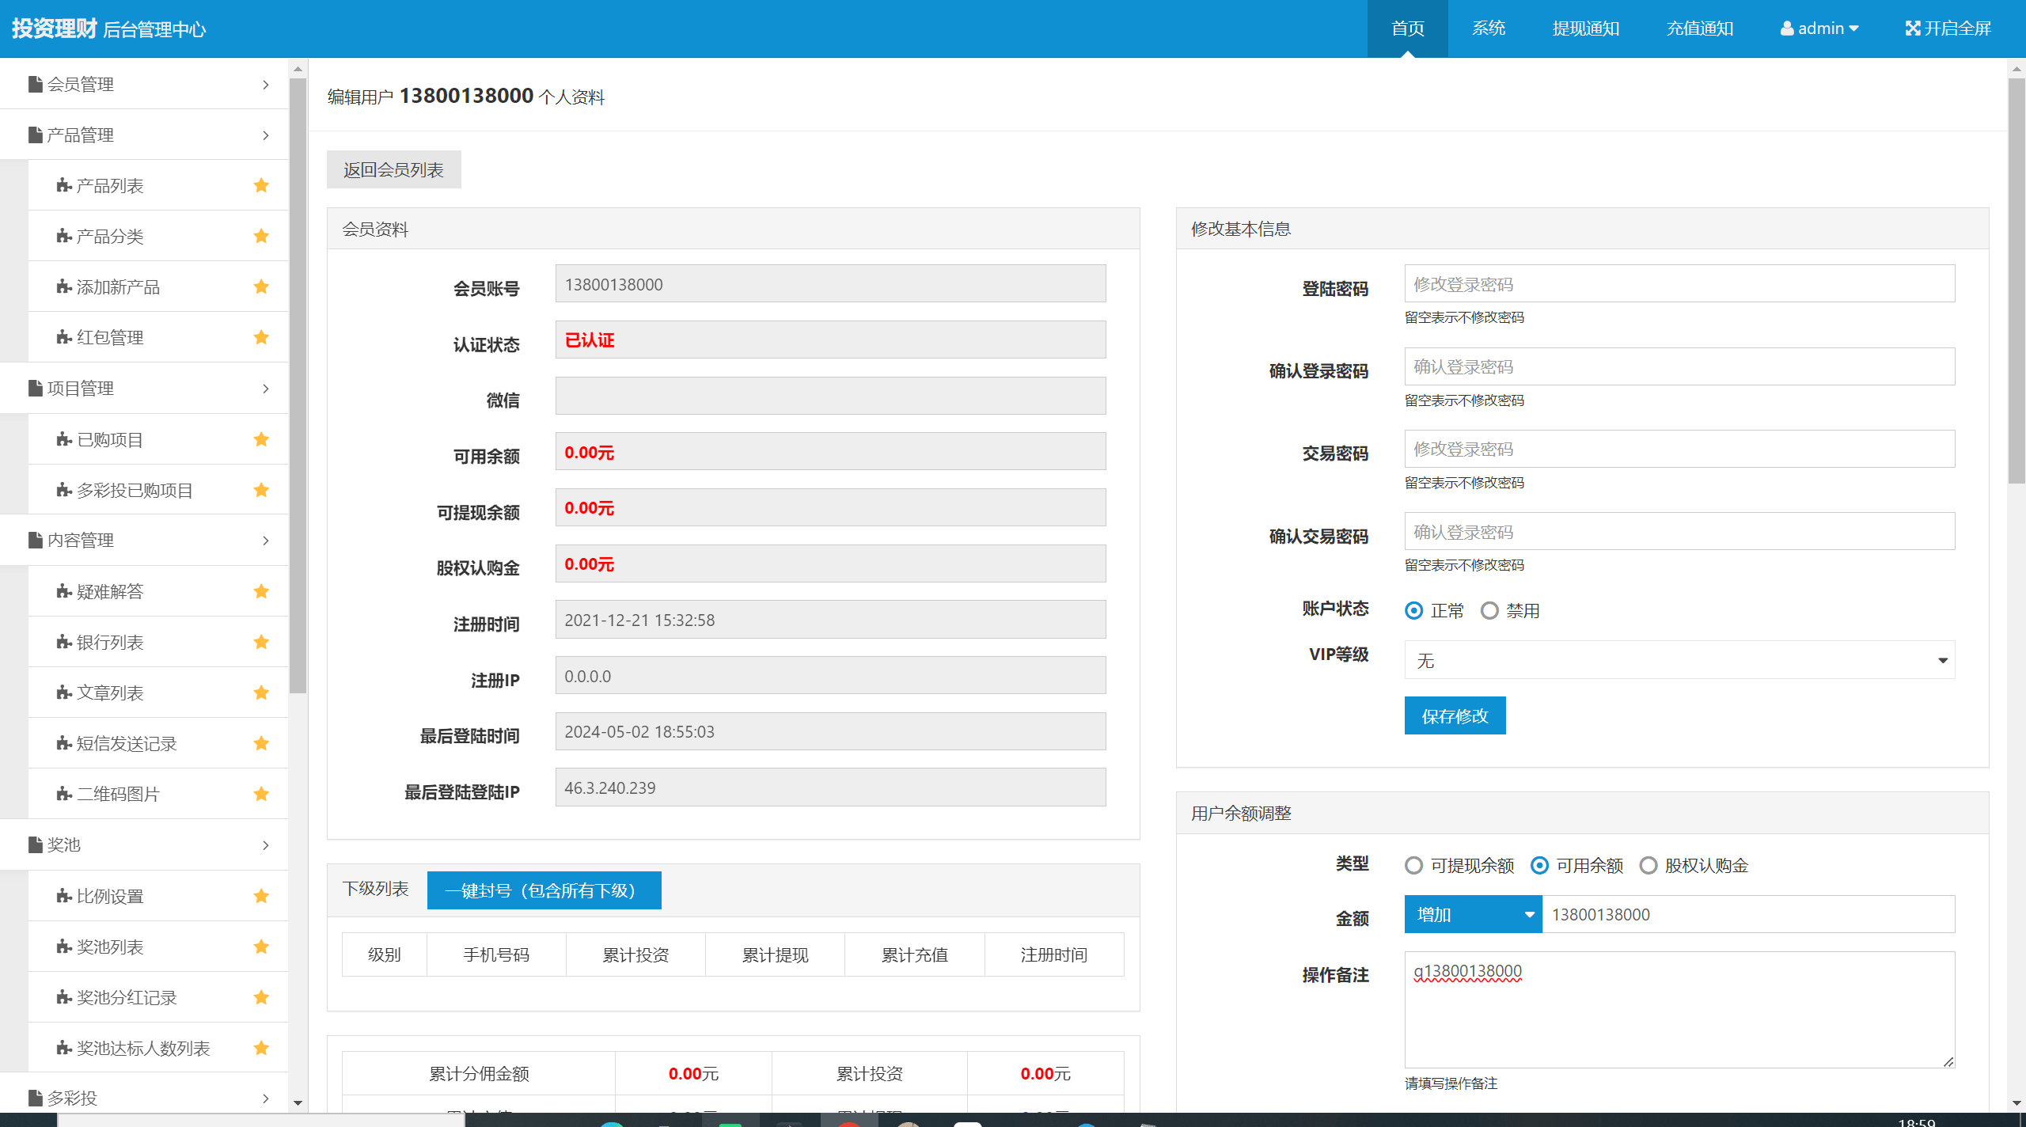Click the 返回会员列表 button

[x=393, y=169]
